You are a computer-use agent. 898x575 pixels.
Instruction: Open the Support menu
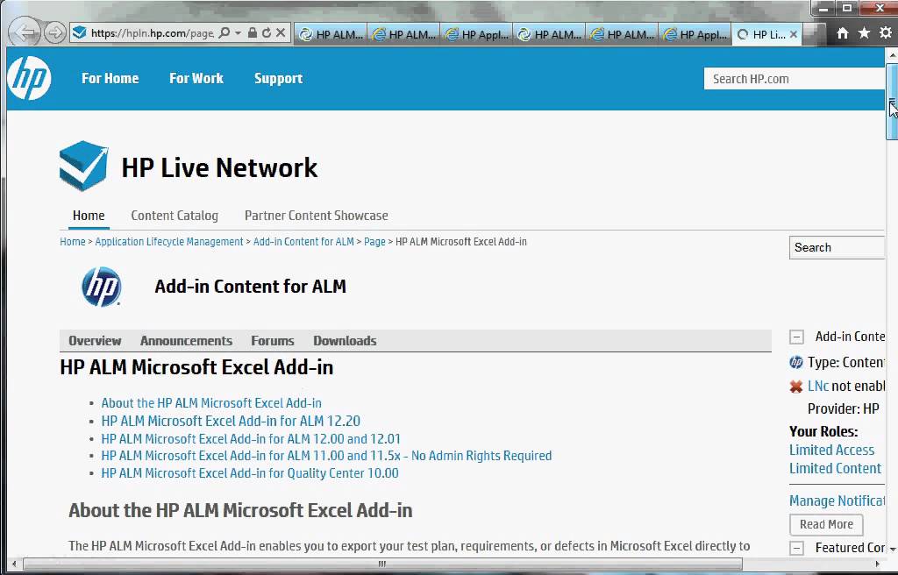[278, 79]
